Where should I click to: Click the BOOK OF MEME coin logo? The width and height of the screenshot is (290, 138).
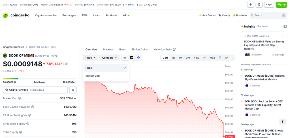pyautogui.click(x=5, y=55)
